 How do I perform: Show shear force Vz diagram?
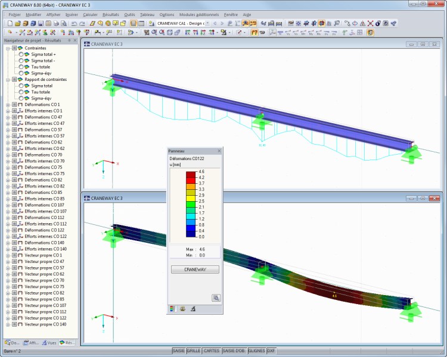point(296,33)
